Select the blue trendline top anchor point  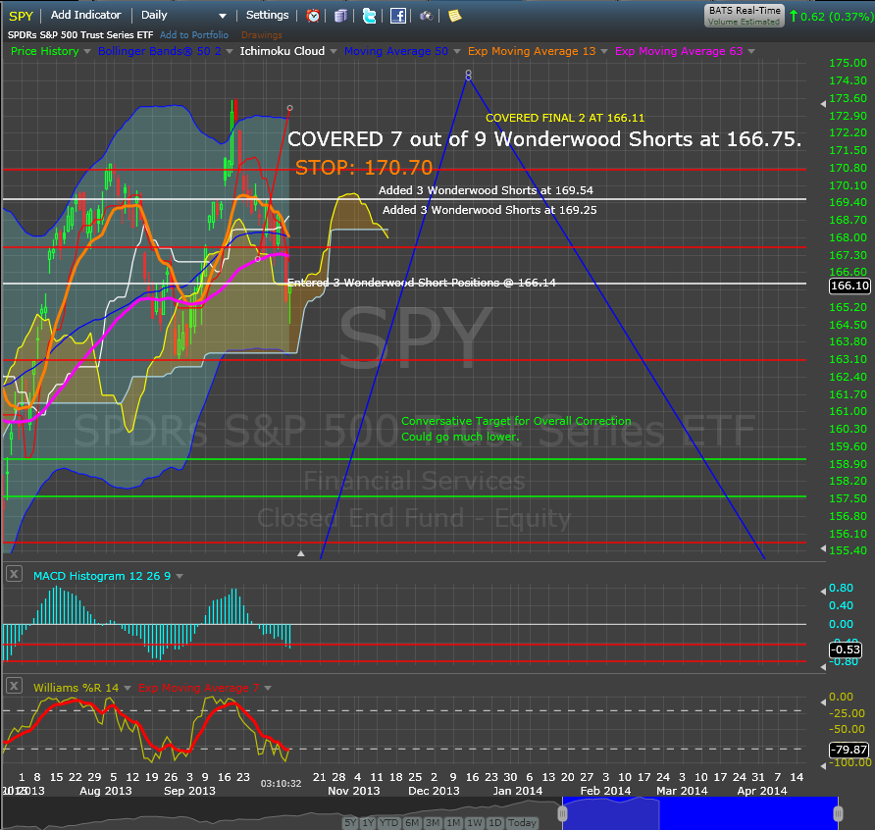(468, 75)
